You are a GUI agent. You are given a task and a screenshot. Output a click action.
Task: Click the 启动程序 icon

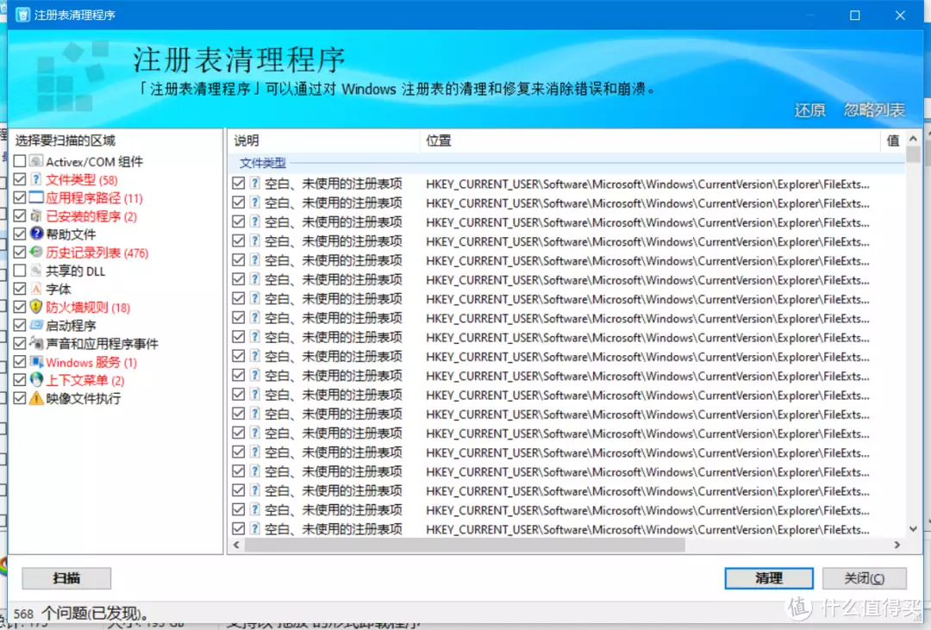click(36, 326)
